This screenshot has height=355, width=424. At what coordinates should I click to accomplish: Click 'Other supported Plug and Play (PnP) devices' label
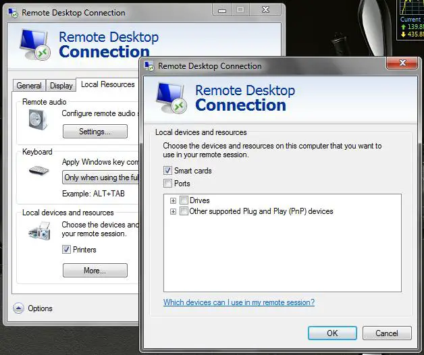point(261,211)
